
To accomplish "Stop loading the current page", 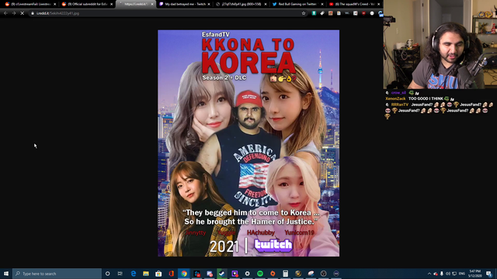I will [23, 13].
